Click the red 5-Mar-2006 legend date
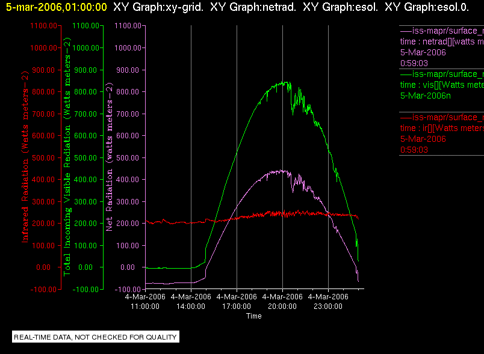The image size is (484, 354). point(423,139)
